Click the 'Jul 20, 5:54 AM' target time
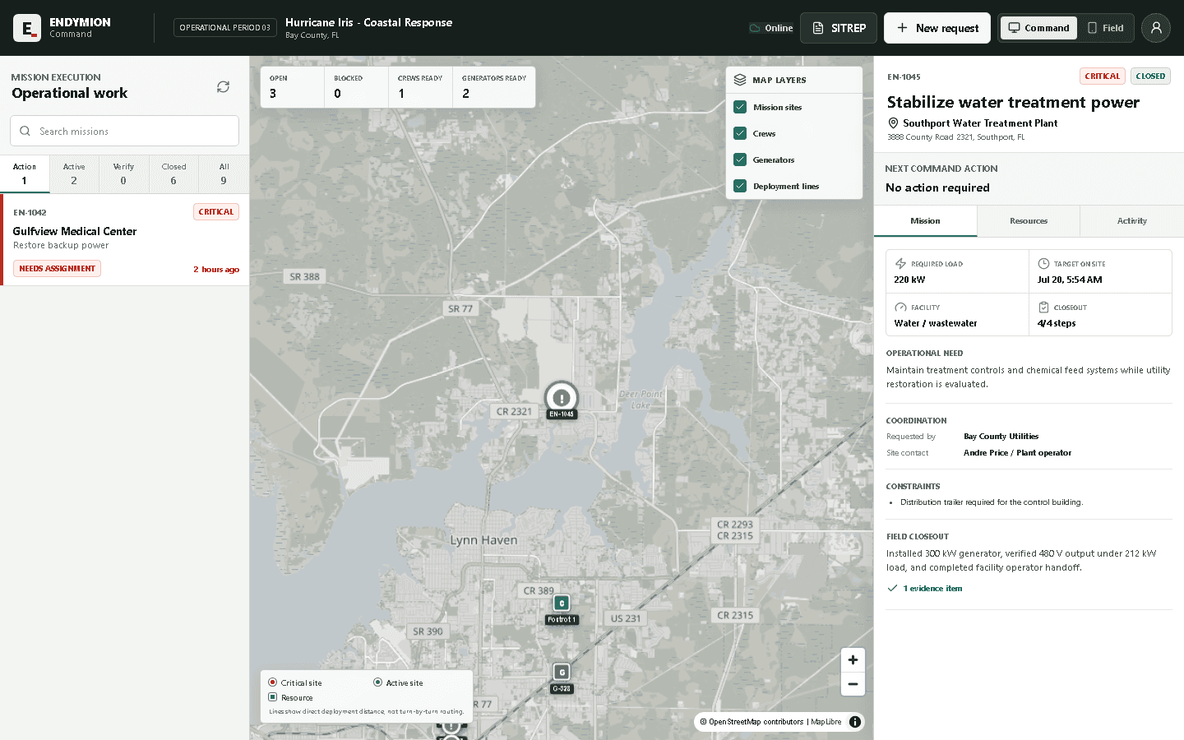The image size is (1184, 740). pyautogui.click(x=1070, y=280)
